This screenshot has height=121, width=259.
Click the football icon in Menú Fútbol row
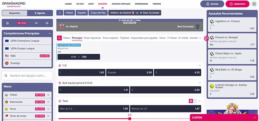pos(7,95)
